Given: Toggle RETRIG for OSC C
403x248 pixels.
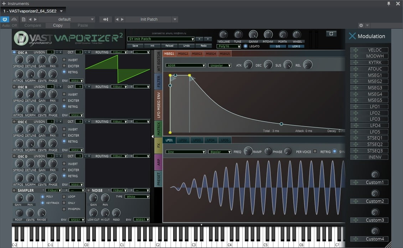Looking at the screenshot, I should click(64, 142).
